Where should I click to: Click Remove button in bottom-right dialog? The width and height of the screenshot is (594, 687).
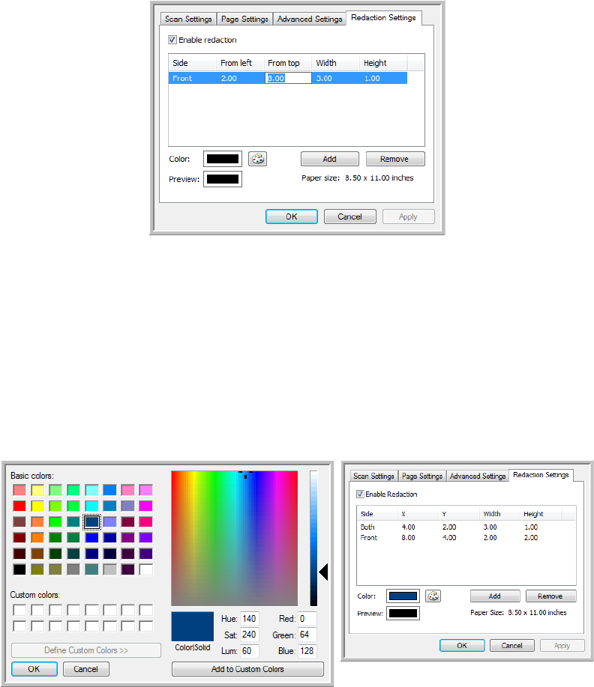pyautogui.click(x=550, y=596)
